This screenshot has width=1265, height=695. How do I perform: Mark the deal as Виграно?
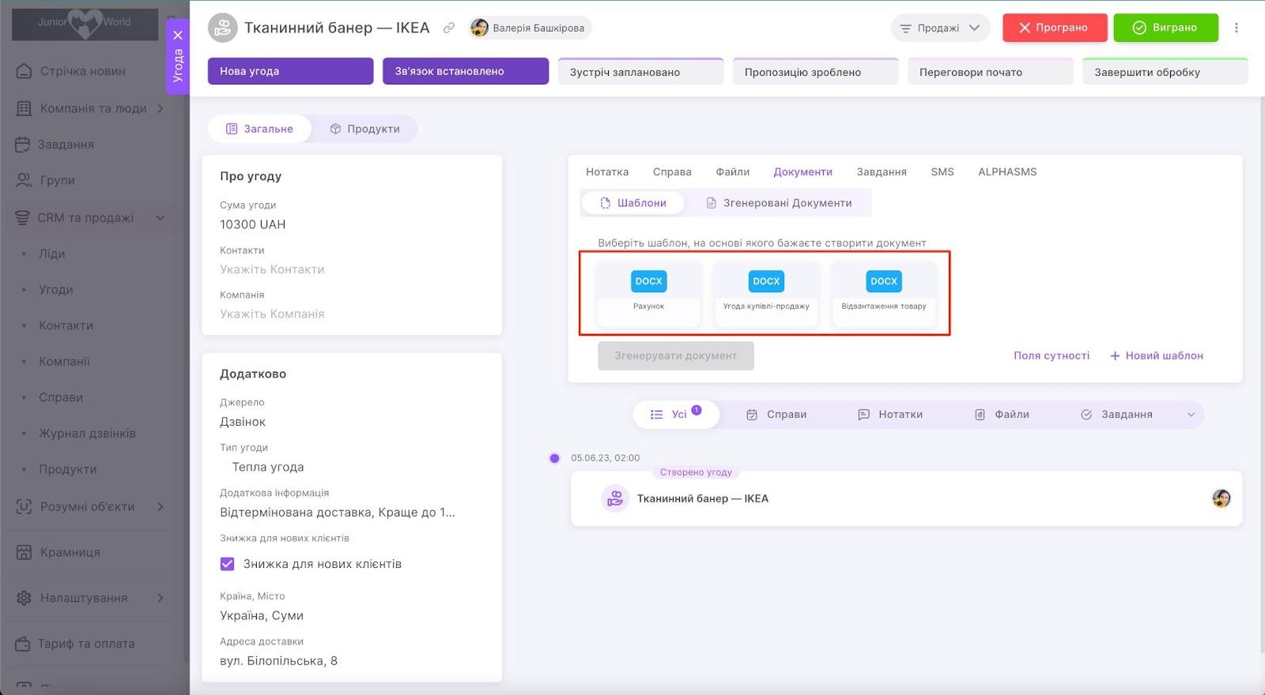pyautogui.click(x=1165, y=28)
